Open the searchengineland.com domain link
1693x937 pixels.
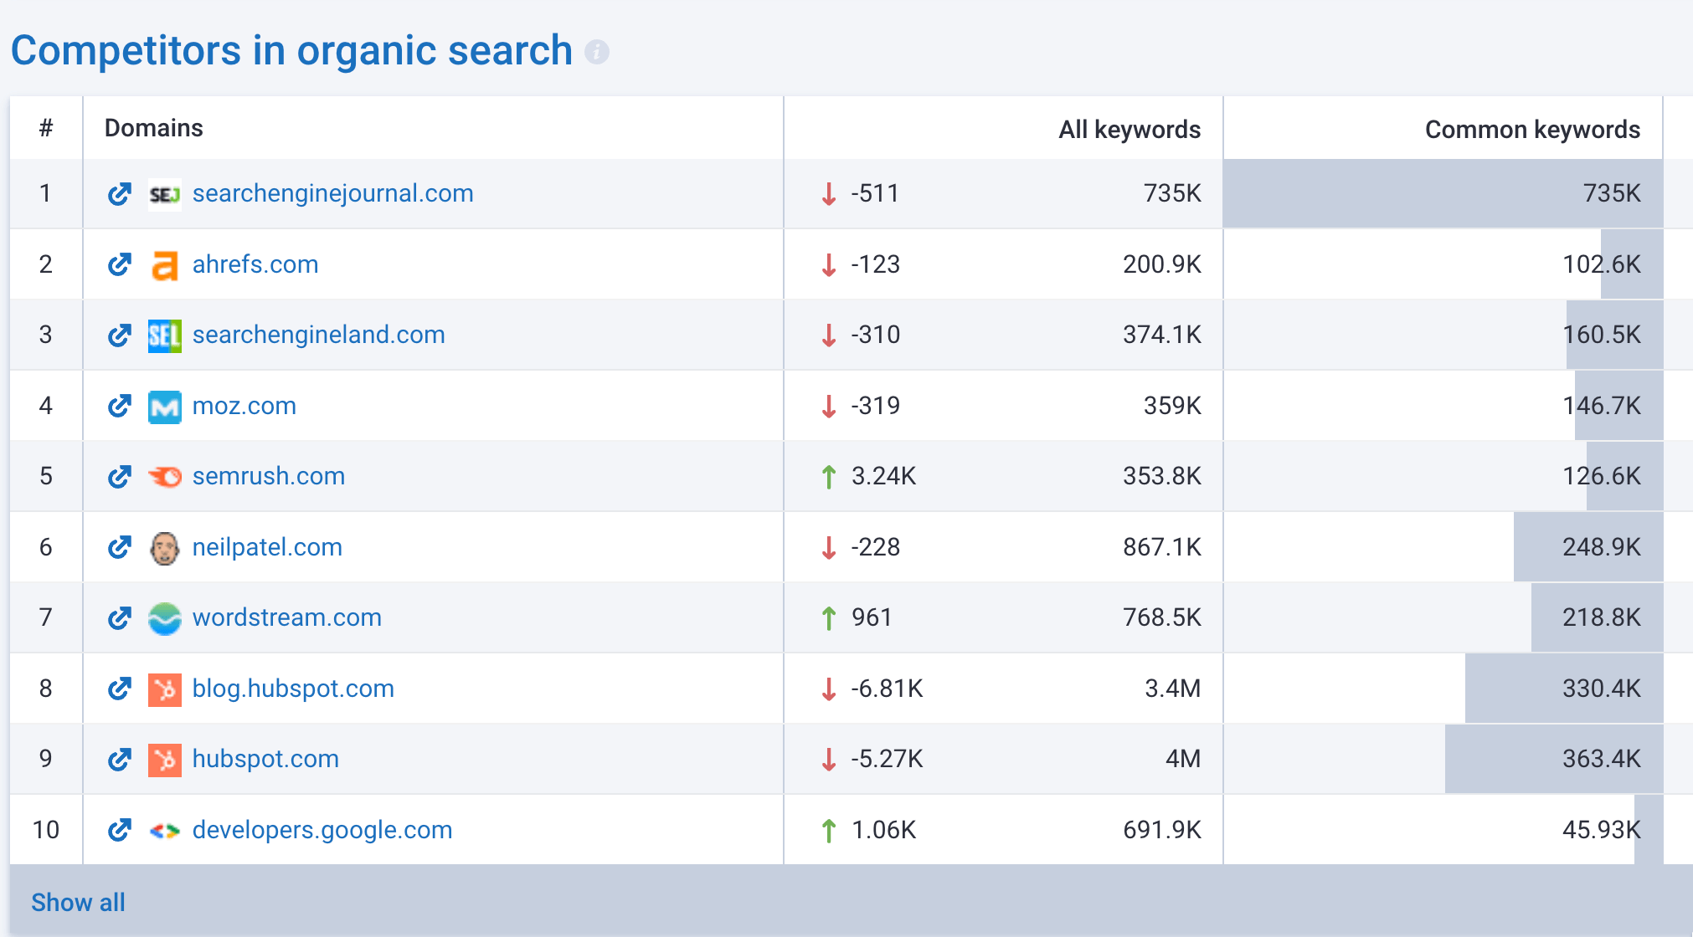318,335
